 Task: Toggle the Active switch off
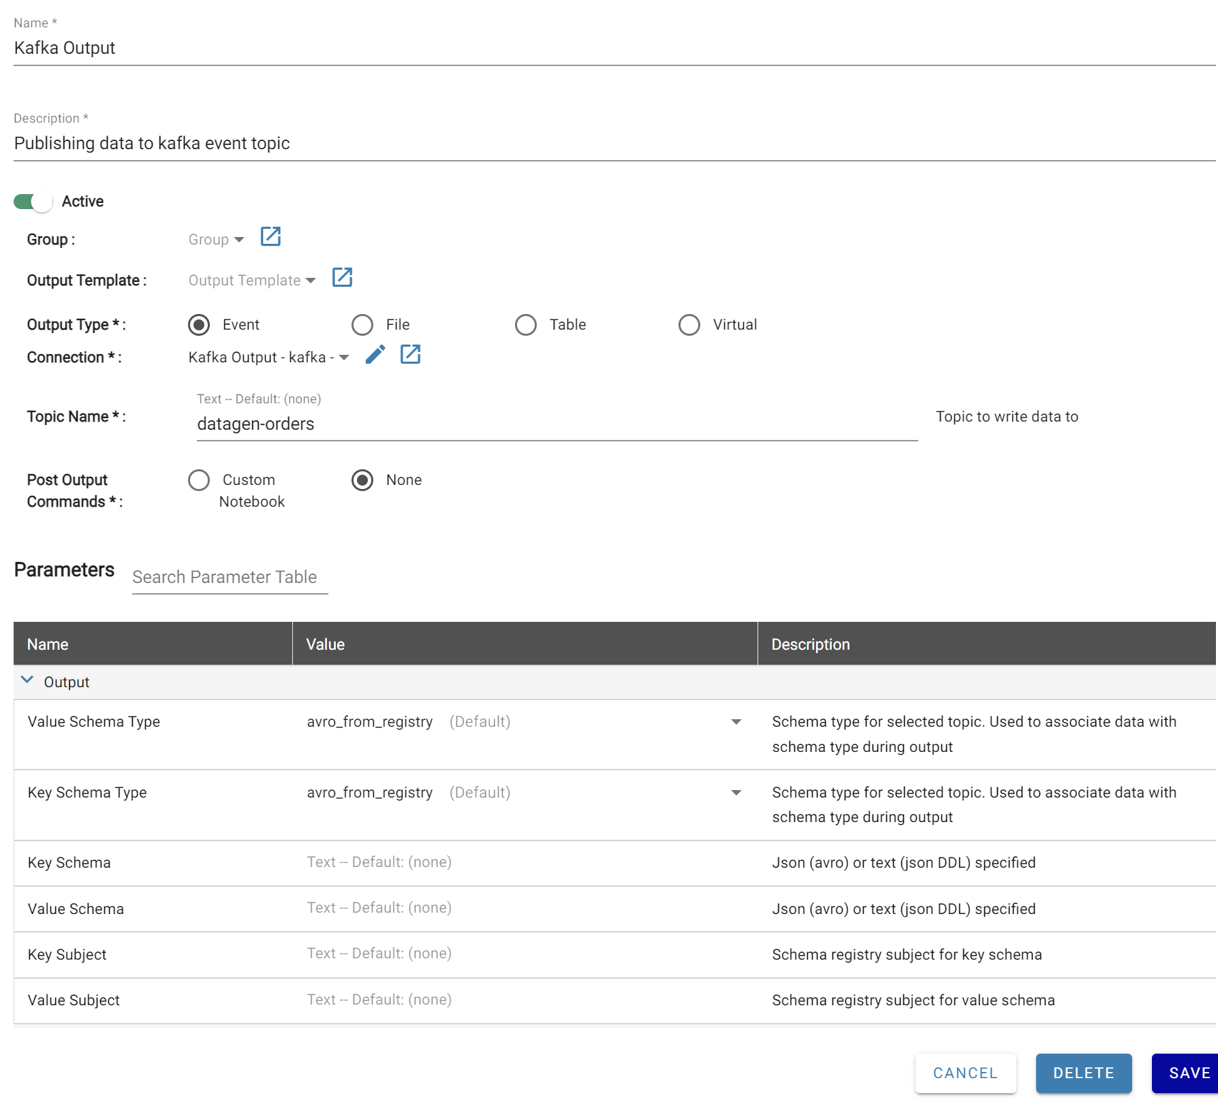click(x=33, y=202)
